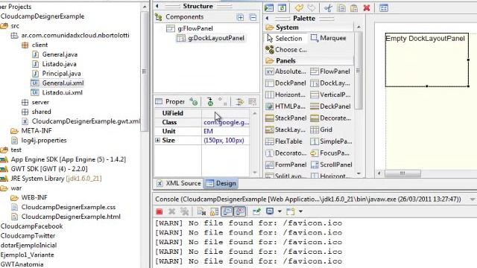The height and width of the screenshot is (268, 477).
Task: Collapse the Palette panel arrow
Action: 267,18
